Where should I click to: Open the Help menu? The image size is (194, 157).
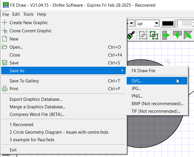[x=42, y=14]
